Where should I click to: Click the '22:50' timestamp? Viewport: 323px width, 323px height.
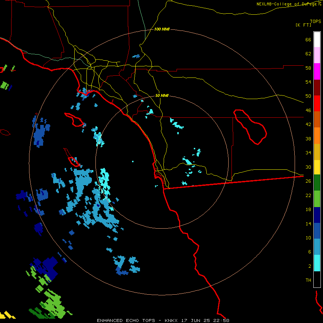click(222, 320)
